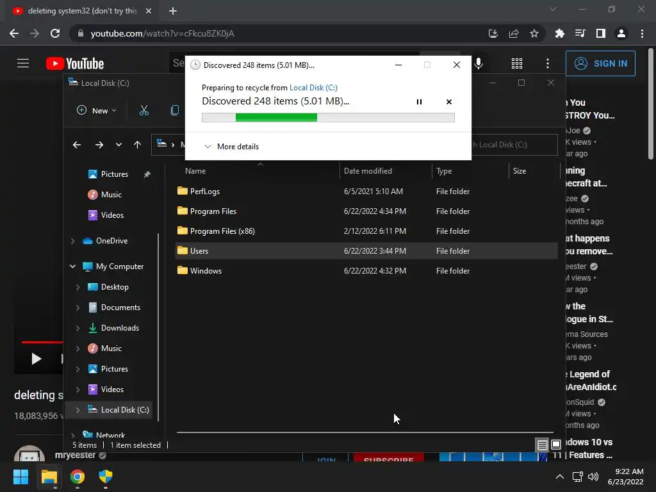Click the SUBSCRIBE button
Screen dimensions: 656x492
point(389,457)
